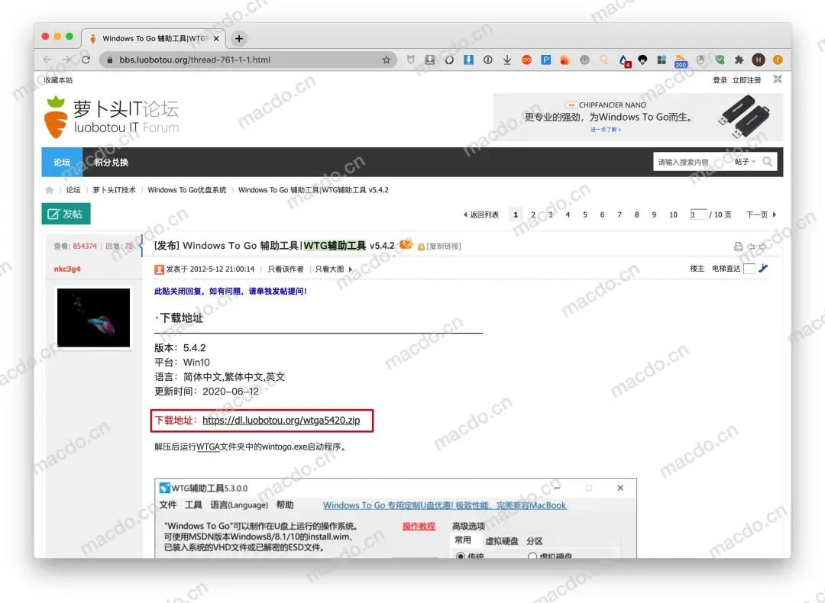Go to next page via 下一页

[x=761, y=215]
